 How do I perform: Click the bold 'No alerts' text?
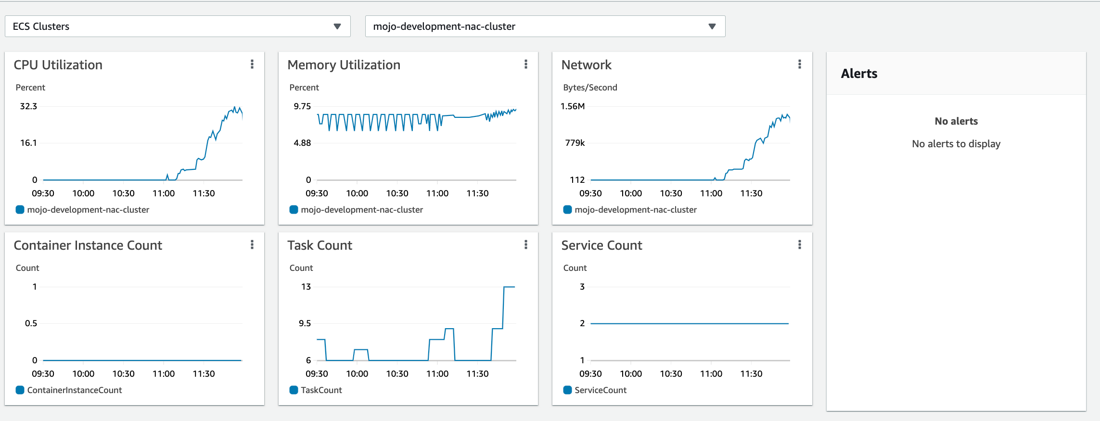[x=956, y=121]
